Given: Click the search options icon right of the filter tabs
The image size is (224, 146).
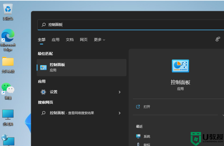Looking at the screenshot, I should point(218,39).
